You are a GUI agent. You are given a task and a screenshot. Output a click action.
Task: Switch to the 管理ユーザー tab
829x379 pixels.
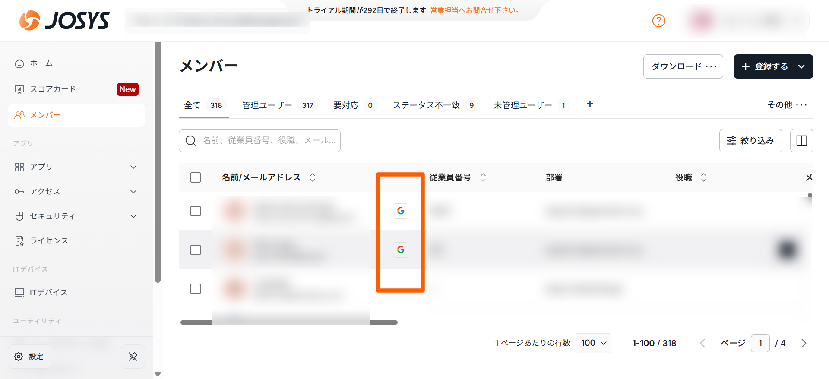(x=279, y=105)
